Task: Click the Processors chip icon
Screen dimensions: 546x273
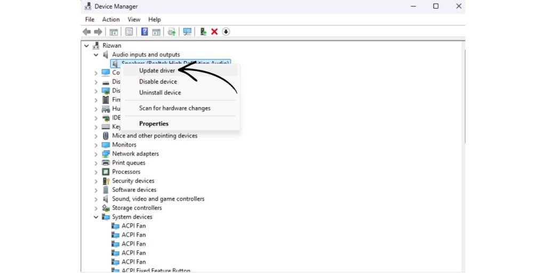Action: [106, 172]
